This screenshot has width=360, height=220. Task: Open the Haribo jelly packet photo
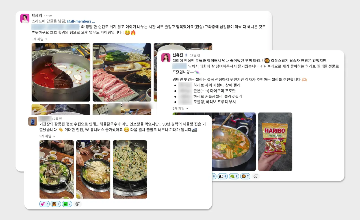pyautogui.click(x=275, y=142)
